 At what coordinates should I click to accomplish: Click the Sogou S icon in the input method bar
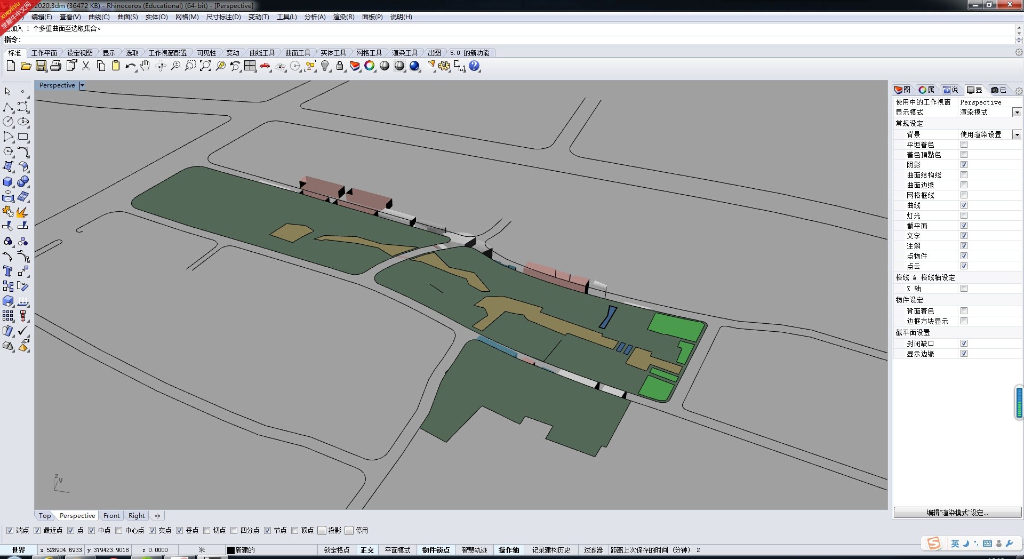934,544
